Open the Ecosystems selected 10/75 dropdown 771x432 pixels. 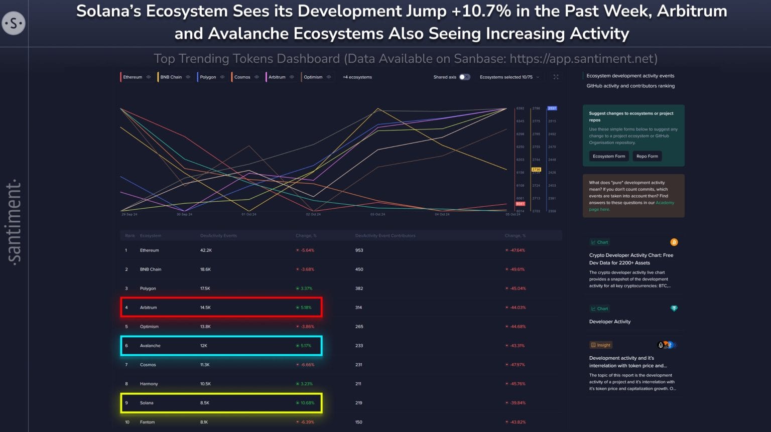coord(509,77)
